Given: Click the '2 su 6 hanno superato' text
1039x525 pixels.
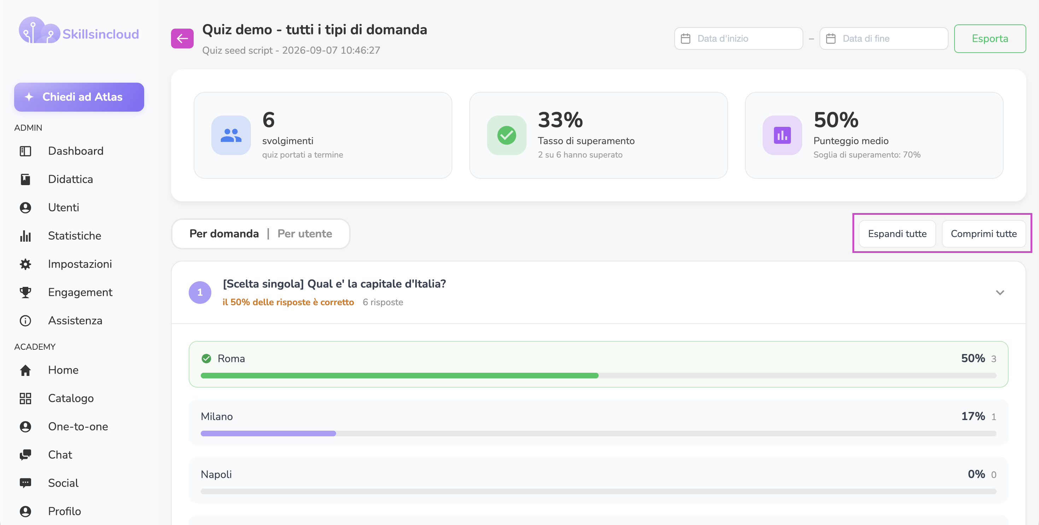Looking at the screenshot, I should point(580,155).
